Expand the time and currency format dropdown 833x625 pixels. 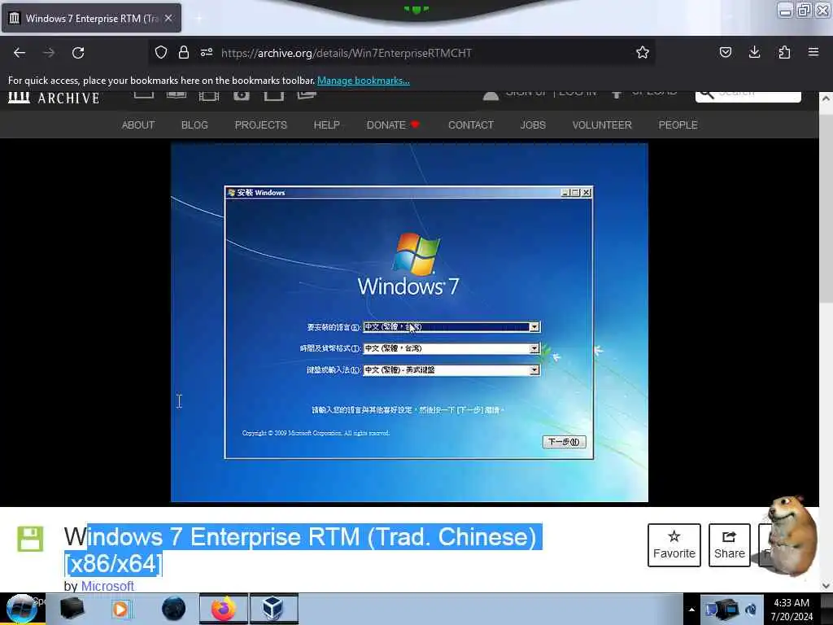[x=534, y=348]
